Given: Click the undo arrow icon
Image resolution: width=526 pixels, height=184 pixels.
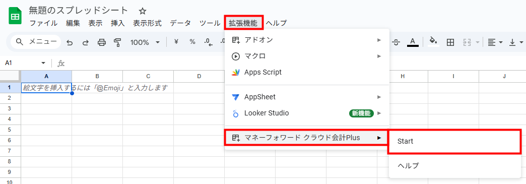Looking at the screenshot, I should pos(70,42).
